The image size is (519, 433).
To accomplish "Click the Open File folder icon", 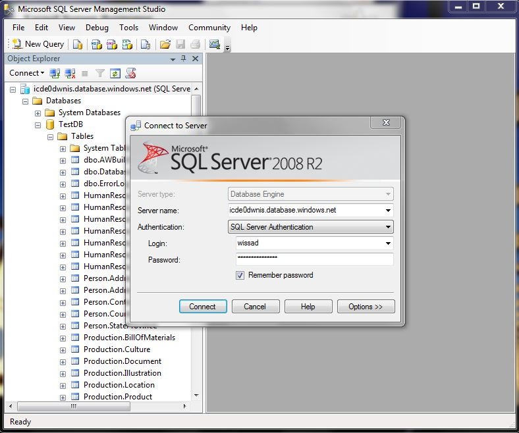I will (165, 44).
